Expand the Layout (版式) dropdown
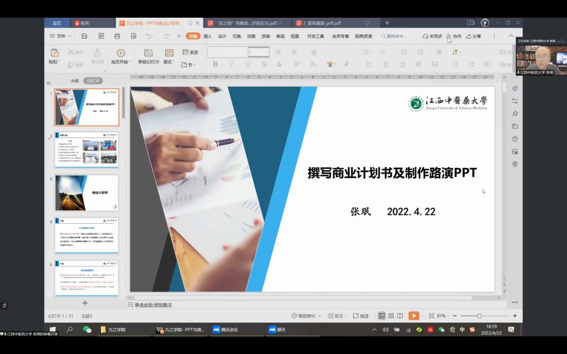567x354 pixels. [169, 62]
